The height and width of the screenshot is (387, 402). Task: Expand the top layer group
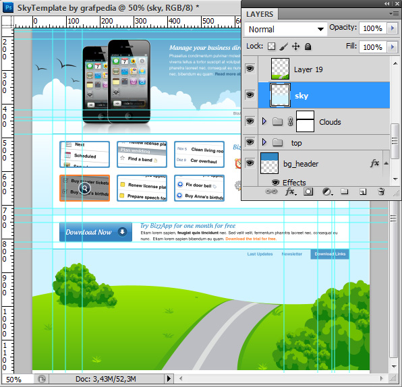click(x=264, y=142)
